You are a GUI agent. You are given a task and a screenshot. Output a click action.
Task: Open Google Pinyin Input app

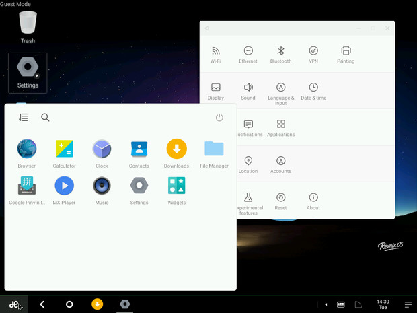[x=27, y=185]
